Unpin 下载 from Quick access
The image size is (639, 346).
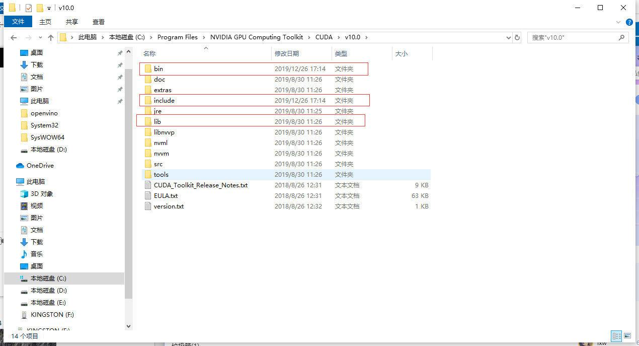click(x=120, y=64)
